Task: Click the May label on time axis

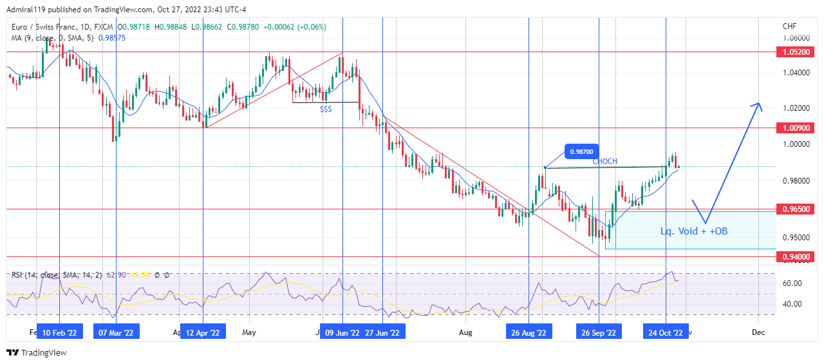Action: point(250,332)
